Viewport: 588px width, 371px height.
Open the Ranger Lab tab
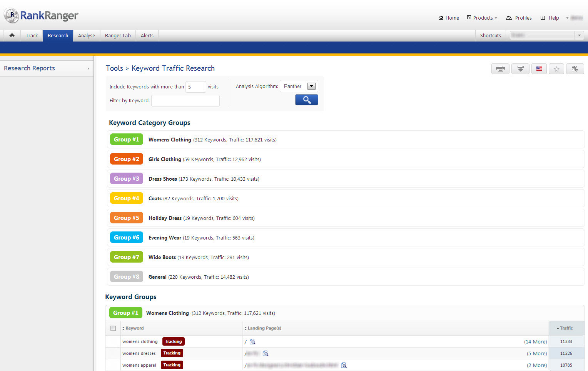pos(118,35)
